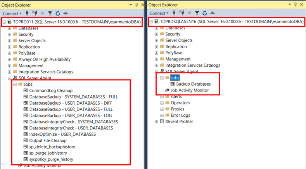
Task: Open Activity Monitor icon in right Object Explorer toolbar
Action: coord(212,13)
